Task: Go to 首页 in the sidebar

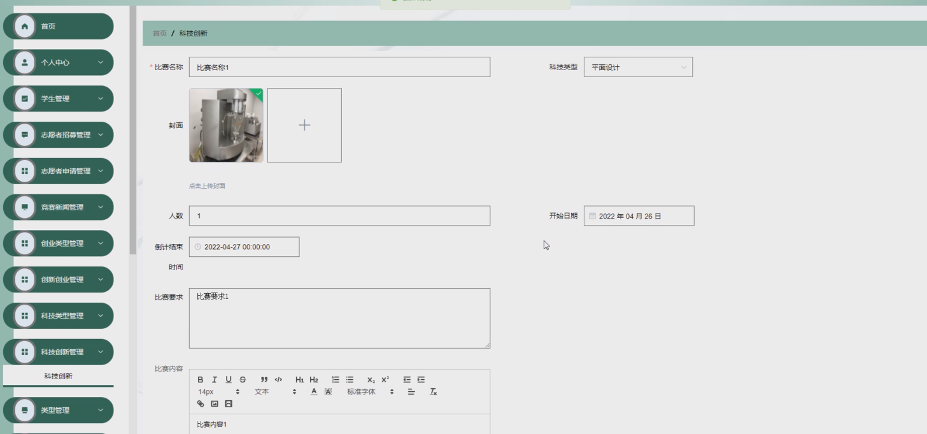Action: pos(59,26)
